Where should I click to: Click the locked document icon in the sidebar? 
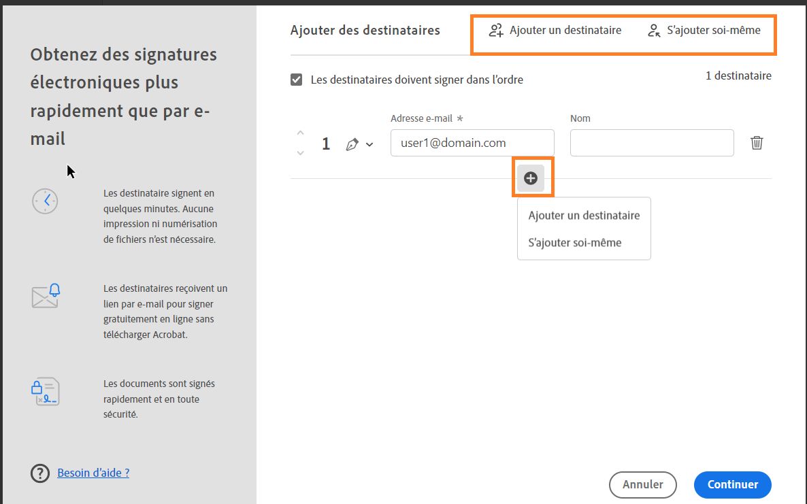click(45, 390)
